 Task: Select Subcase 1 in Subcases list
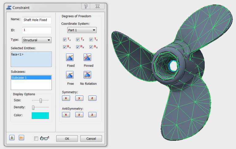click(31, 77)
